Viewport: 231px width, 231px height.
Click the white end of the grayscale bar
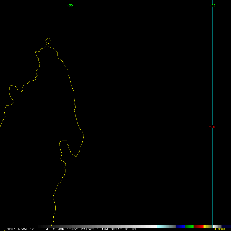click(x=153, y=226)
